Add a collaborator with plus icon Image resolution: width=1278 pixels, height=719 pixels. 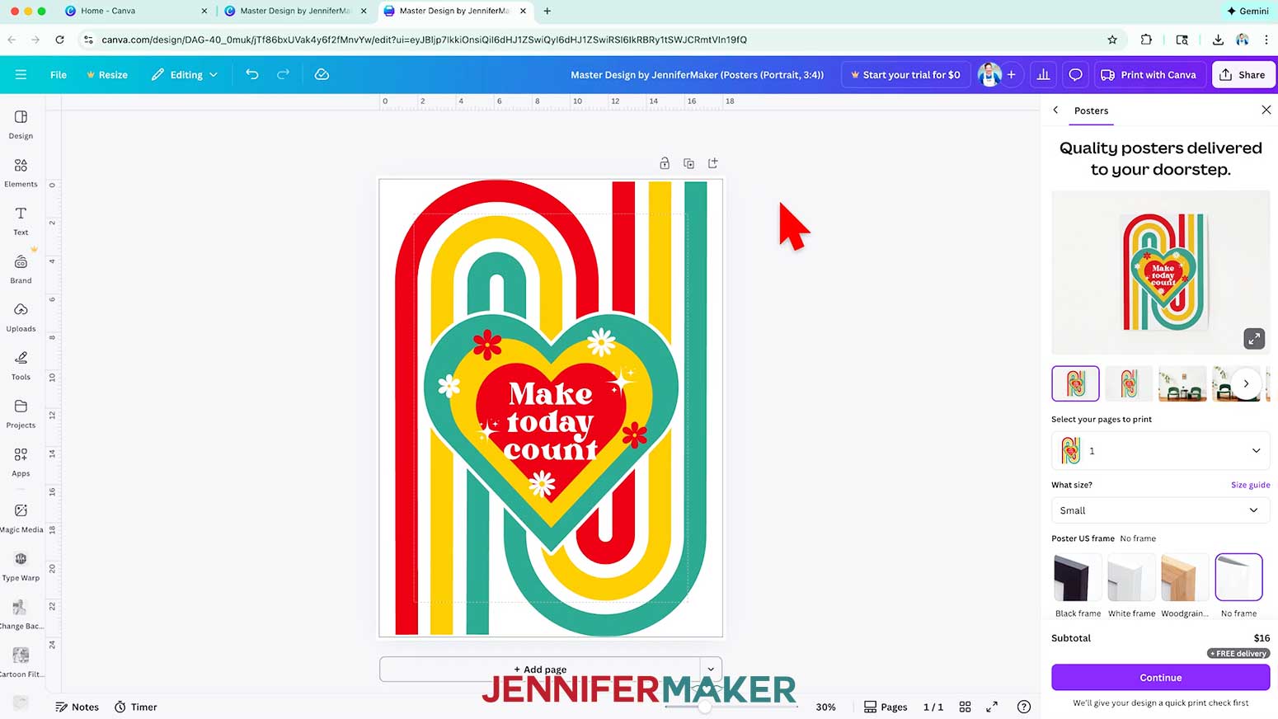(x=1011, y=74)
